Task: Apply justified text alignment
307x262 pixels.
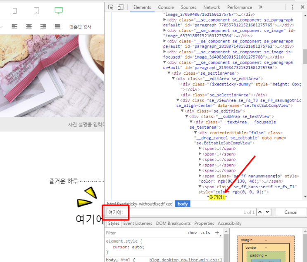Action: pyautogui.click(x=57, y=26)
